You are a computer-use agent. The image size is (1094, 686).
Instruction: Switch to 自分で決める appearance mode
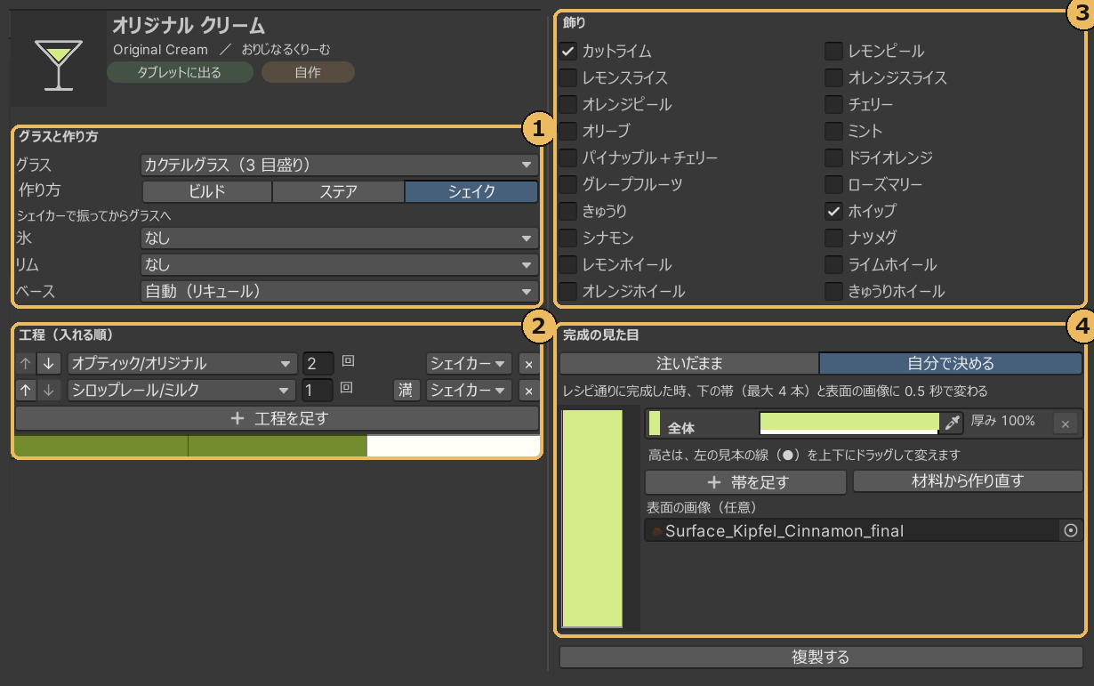[x=951, y=363]
